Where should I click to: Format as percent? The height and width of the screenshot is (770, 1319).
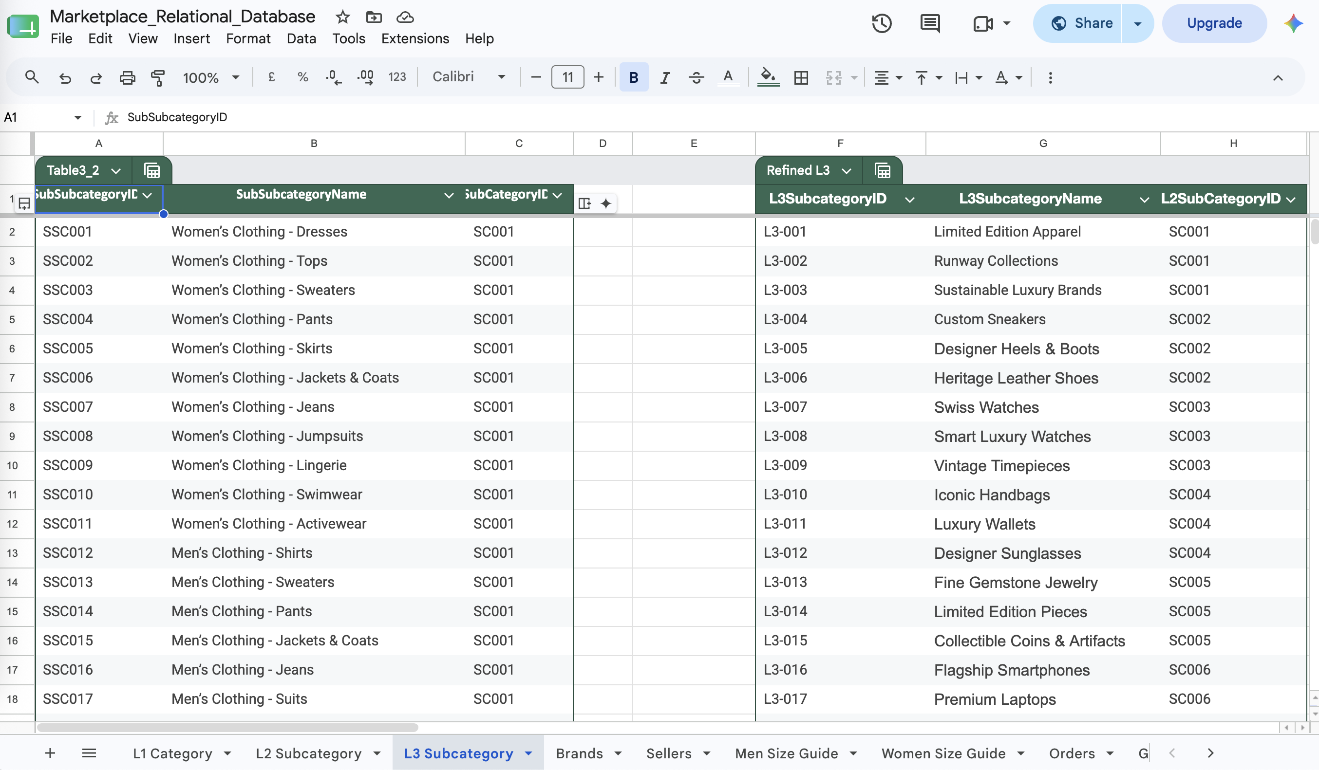point(302,77)
